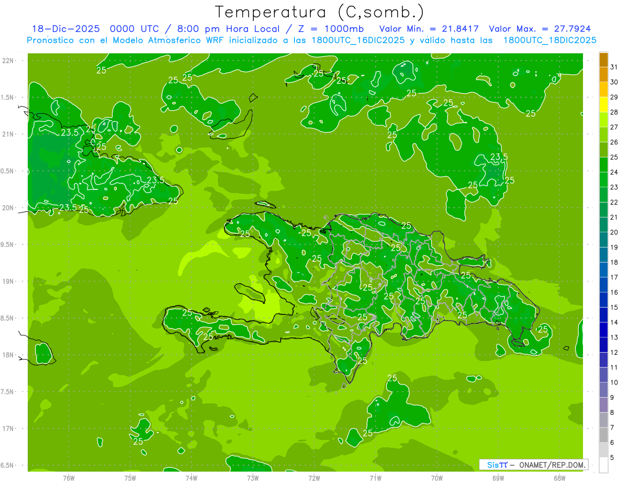
Task: Click the purple legend swatch between 9 and 10
Action: click(x=603, y=390)
